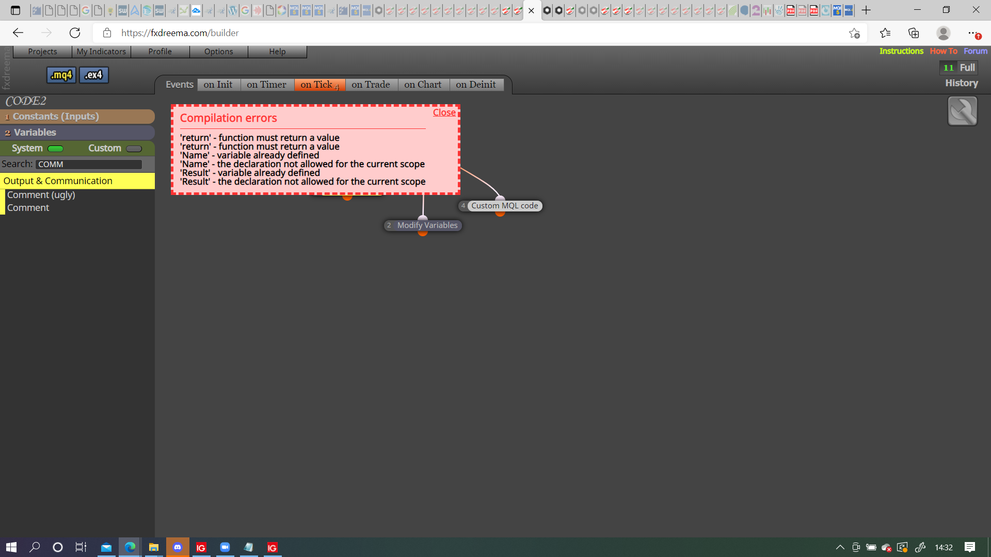
Task: Open the Forum link
Action: pos(976,51)
